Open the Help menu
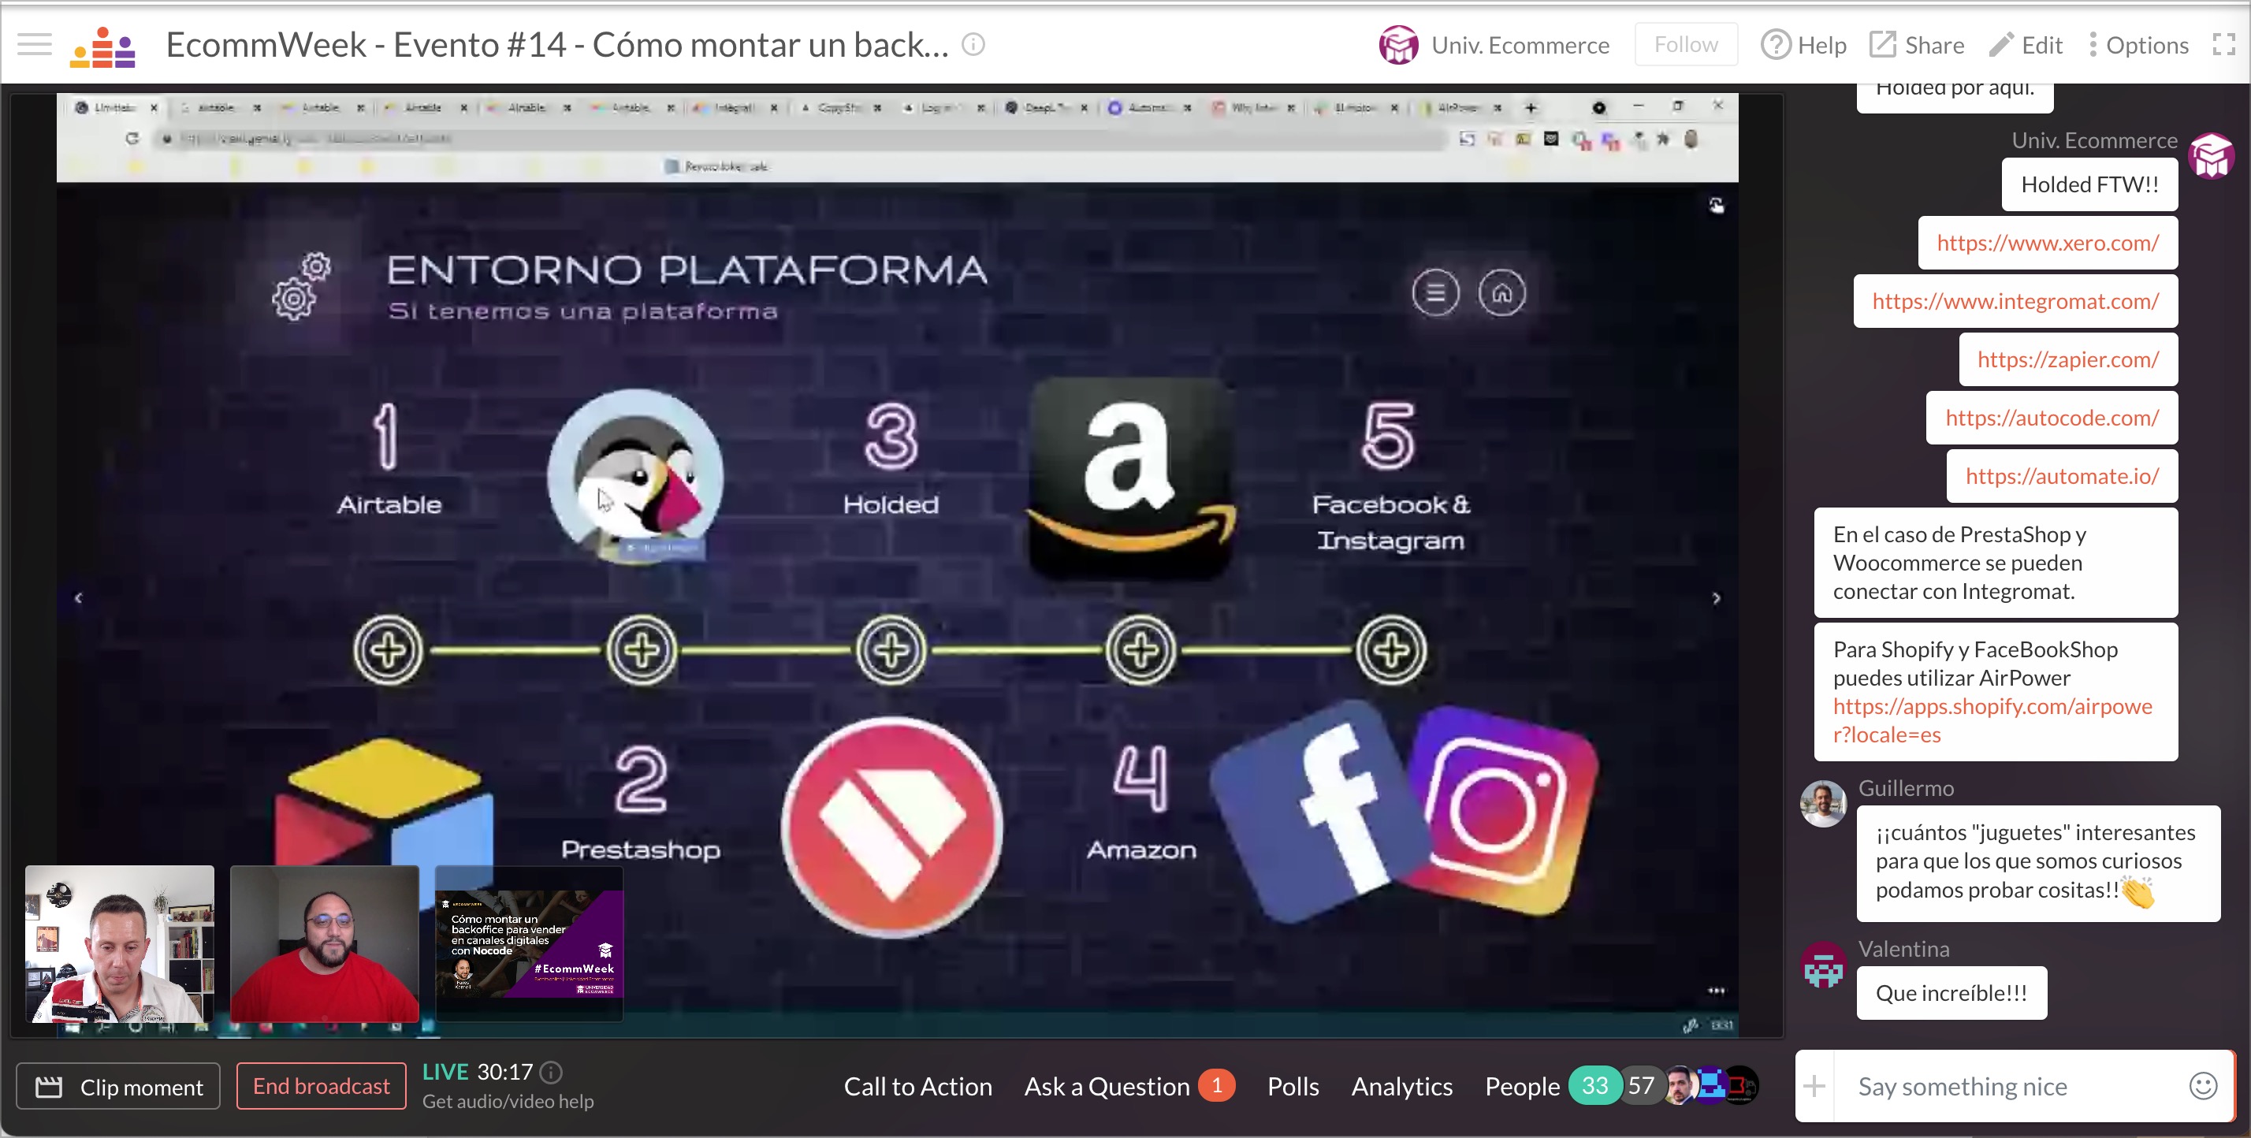 (1803, 45)
